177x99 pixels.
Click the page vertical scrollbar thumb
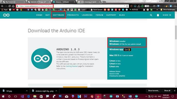(176, 32)
